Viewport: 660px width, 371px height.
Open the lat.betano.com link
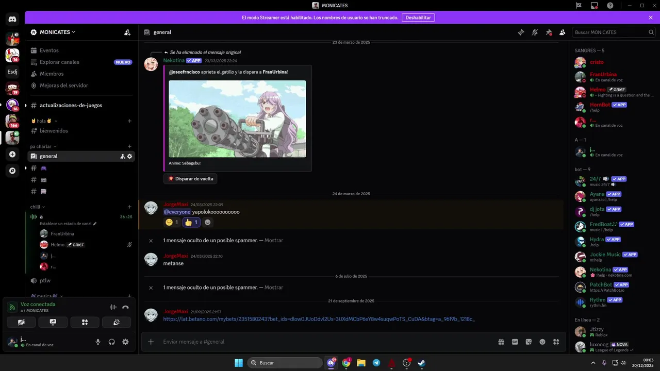[x=319, y=319]
